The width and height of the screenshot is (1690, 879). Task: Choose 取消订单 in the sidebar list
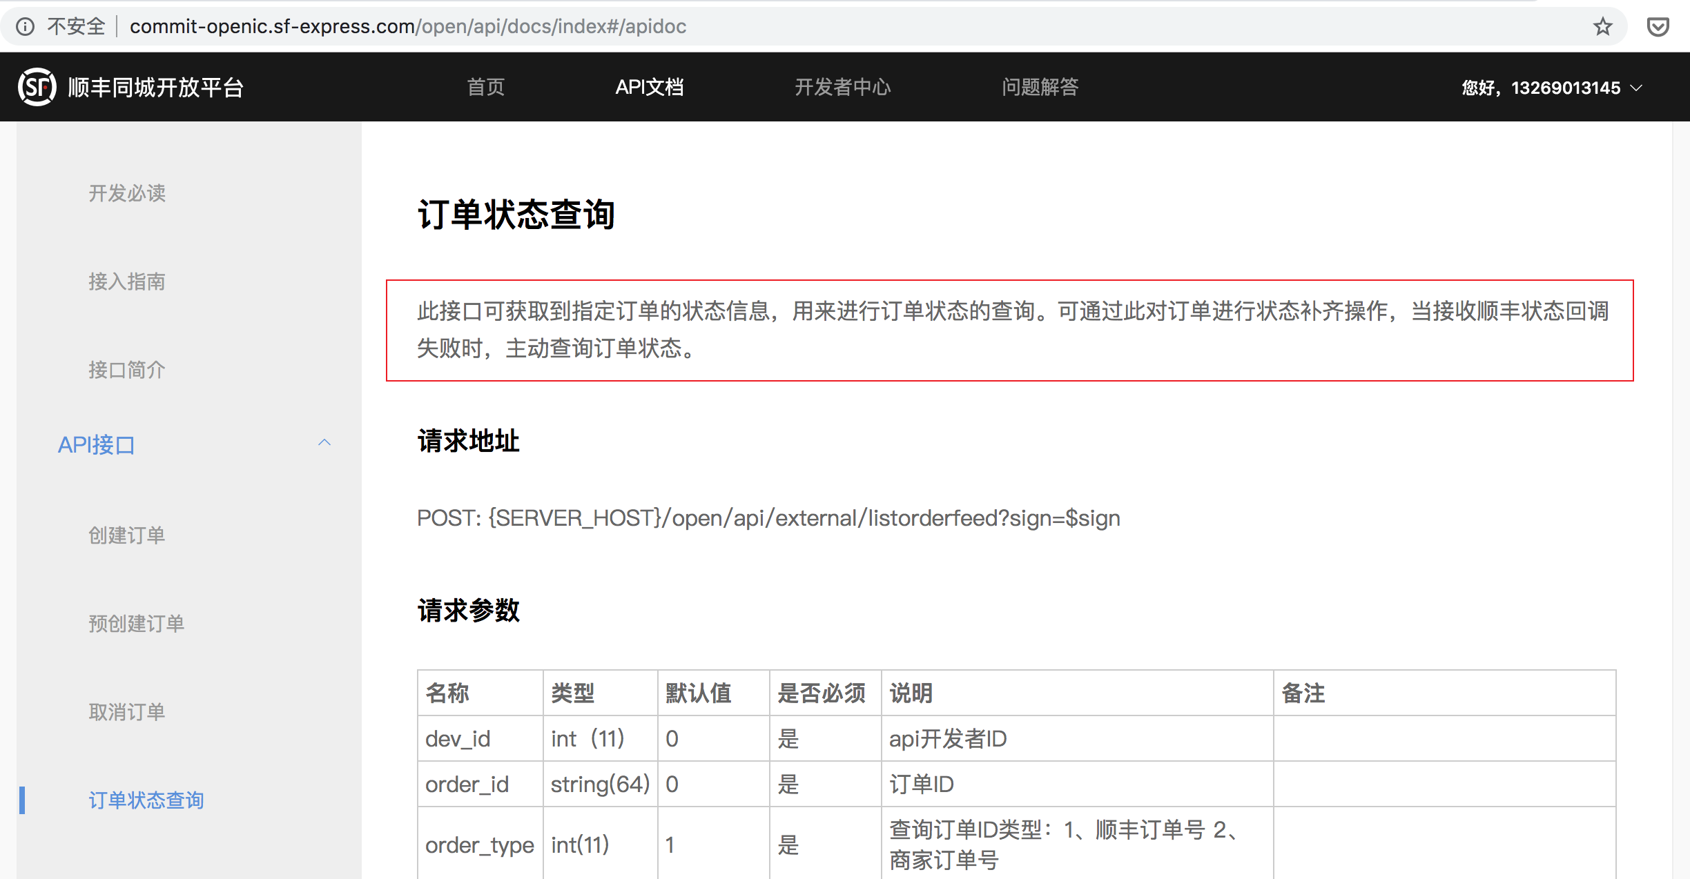[127, 712]
